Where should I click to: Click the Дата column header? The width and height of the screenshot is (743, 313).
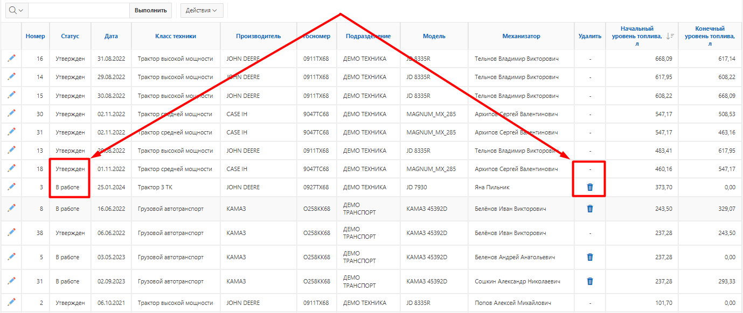[111, 36]
